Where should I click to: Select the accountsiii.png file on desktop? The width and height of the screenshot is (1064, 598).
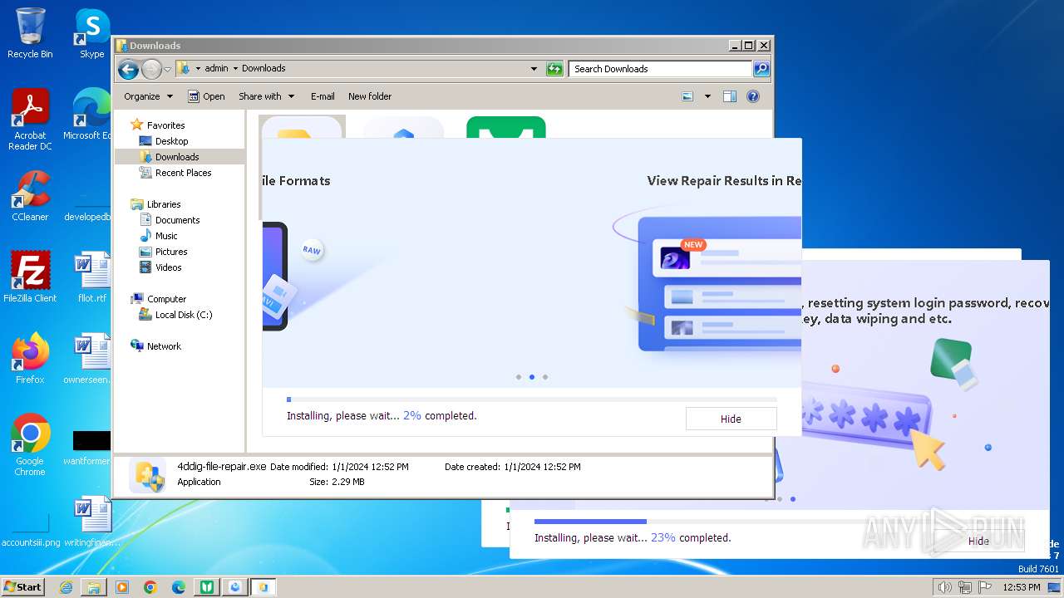pos(30,527)
